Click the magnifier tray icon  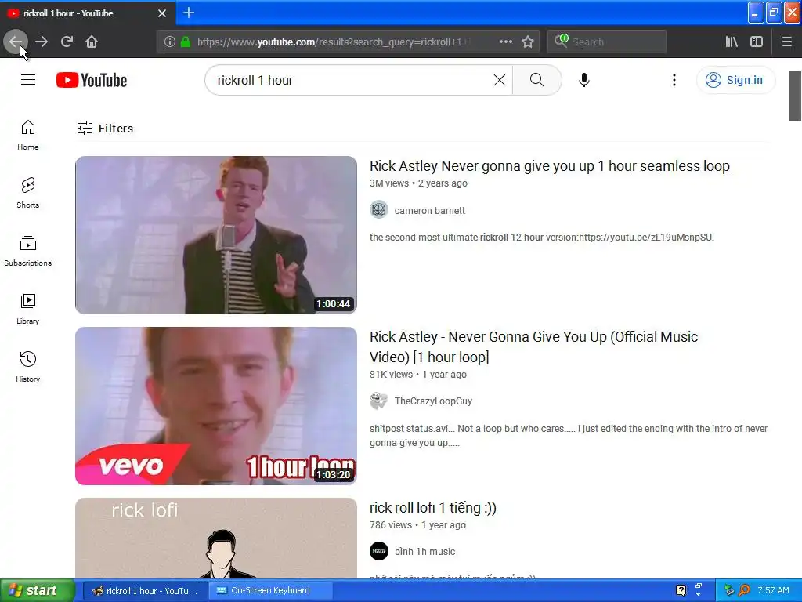coord(744,590)
